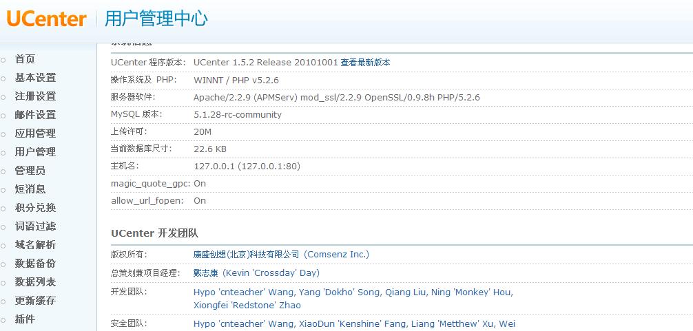Click the 用户管理中心 header title
Screen dimensions: 693x331
(x=156, y=19)
